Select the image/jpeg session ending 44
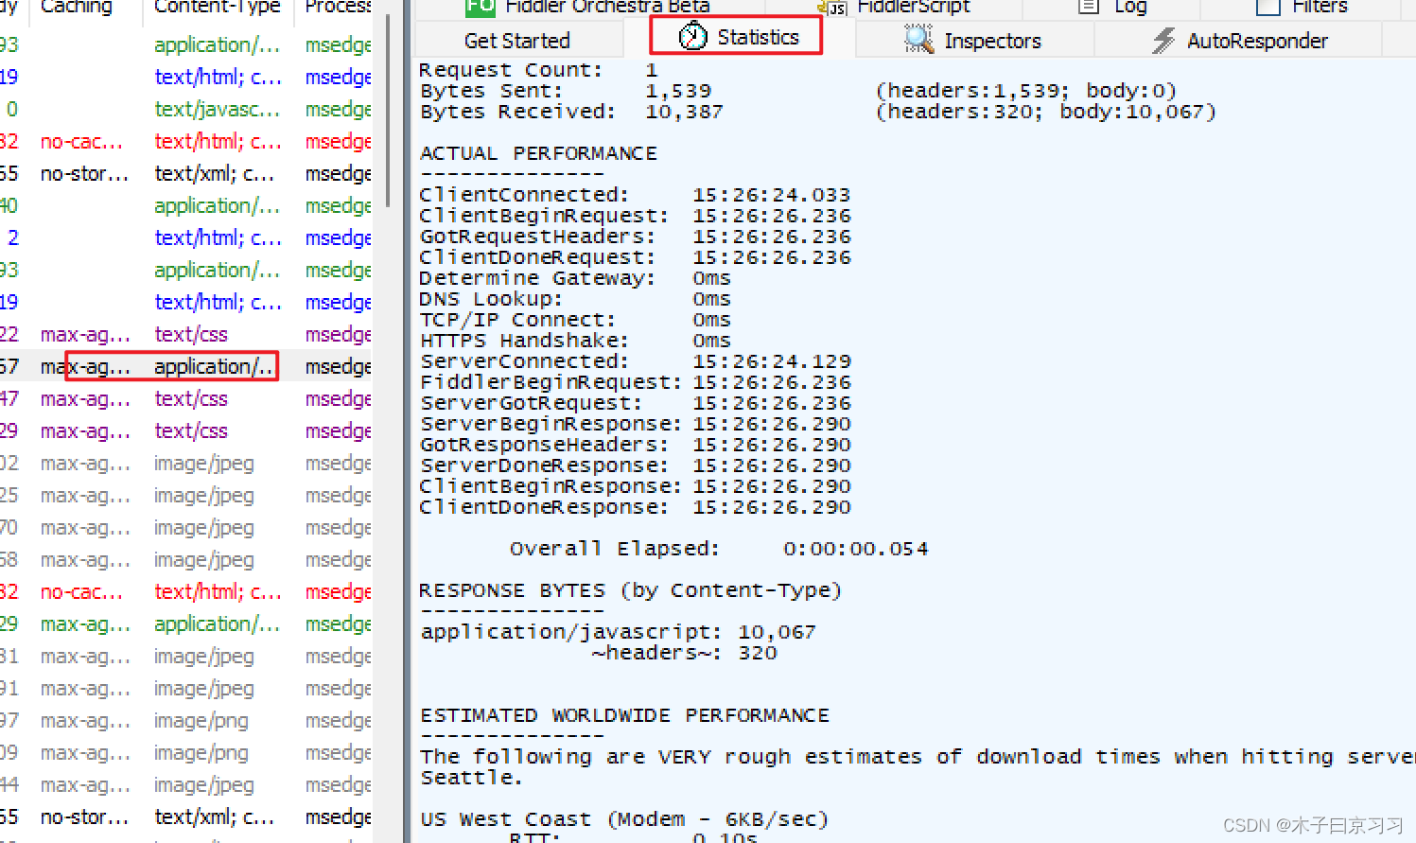The image size is (1416, 843). pos(186,784)
